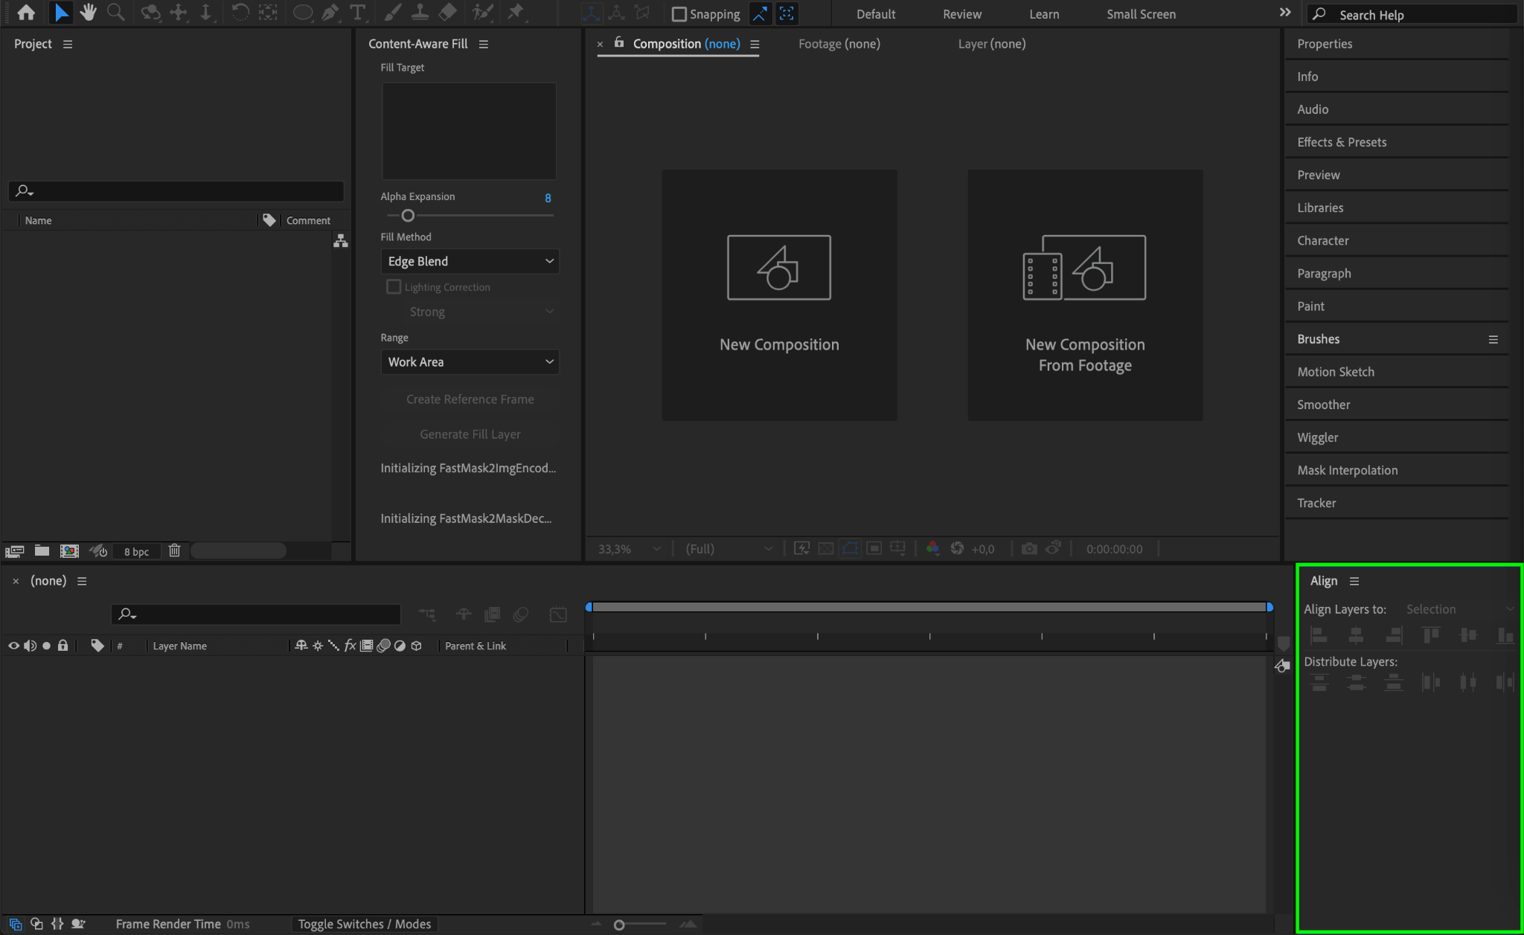Select the Type tool
This screenshot has width=1524, height=935.
tap(357, 13)
